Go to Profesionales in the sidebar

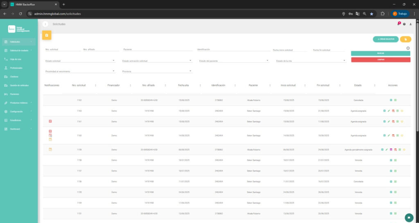pos(16,68)
